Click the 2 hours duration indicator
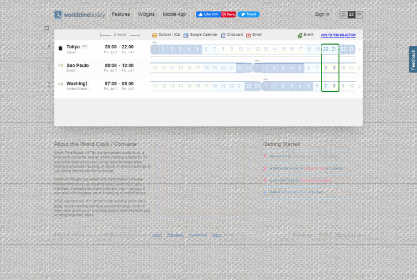Viewport: 417px width, 280px height. [x=120, y=35]
